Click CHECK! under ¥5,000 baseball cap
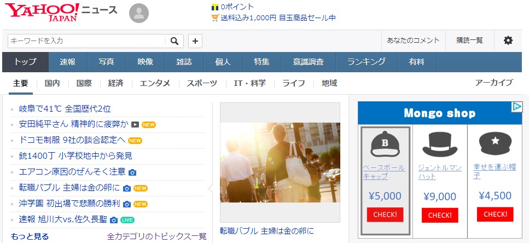Image resolution: width=529 pixels, height=243 pixels. click(x=385, y=215)
